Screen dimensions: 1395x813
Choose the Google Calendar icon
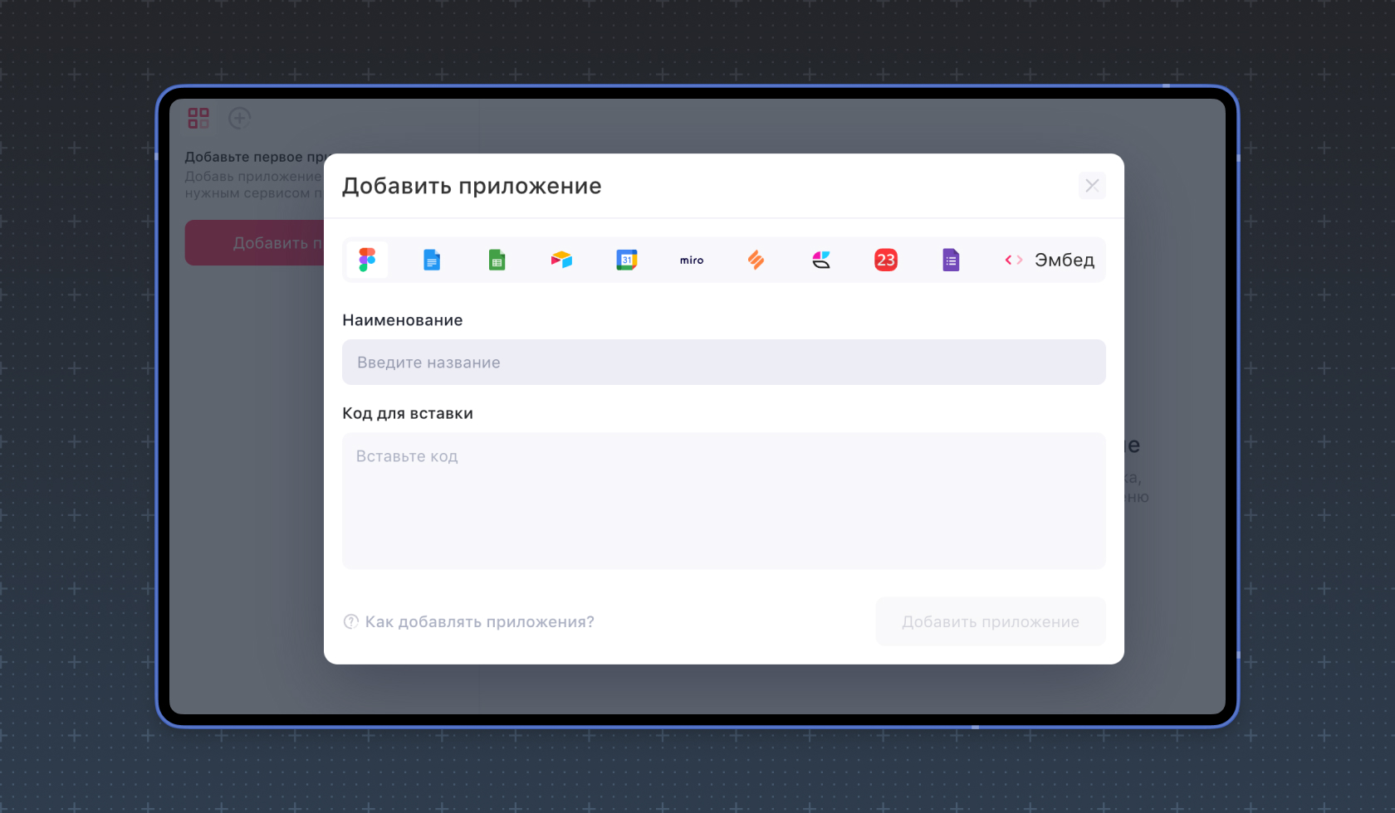[x=627, y=260]
